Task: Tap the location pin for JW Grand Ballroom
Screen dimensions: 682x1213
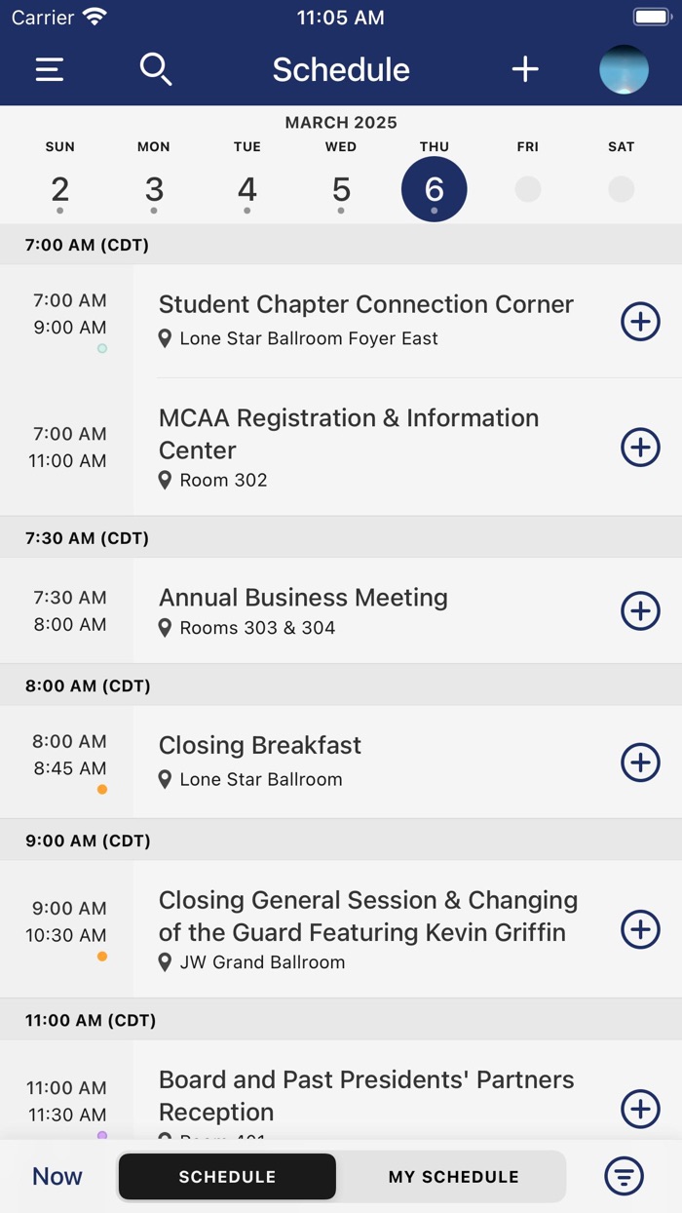Action: click(166, 961)
